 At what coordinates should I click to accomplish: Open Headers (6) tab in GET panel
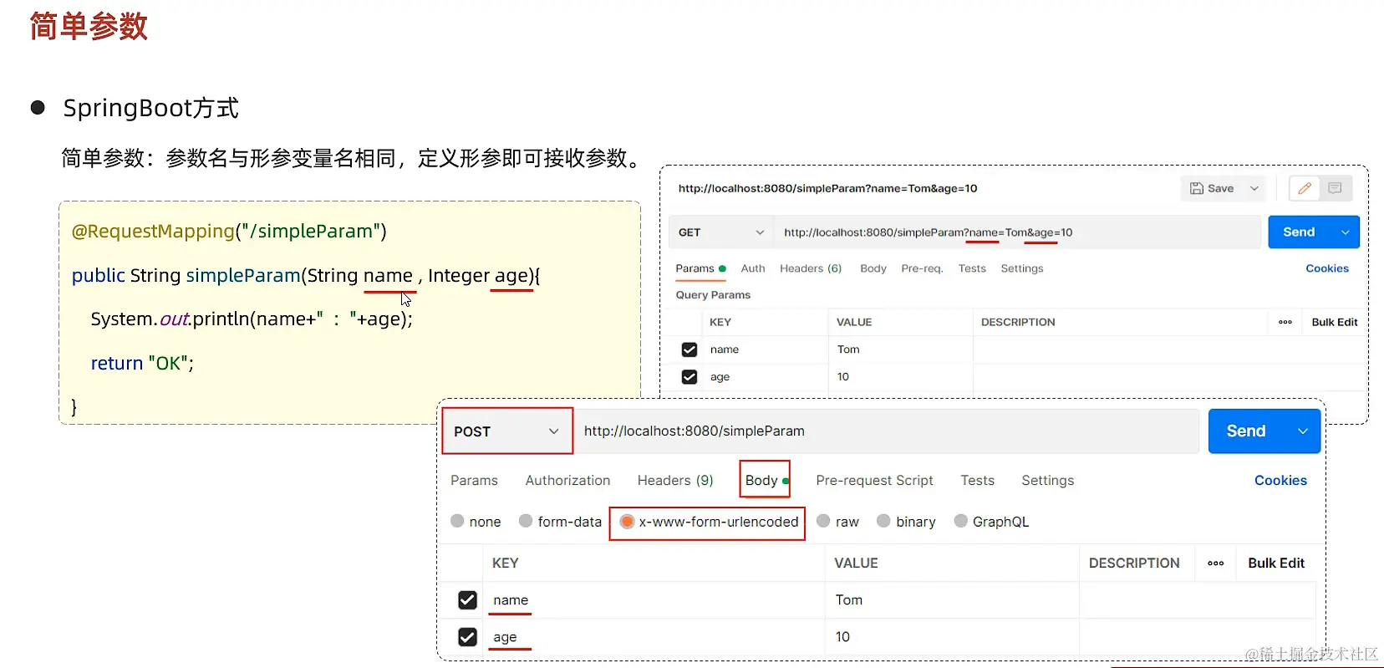pos(811,268)
